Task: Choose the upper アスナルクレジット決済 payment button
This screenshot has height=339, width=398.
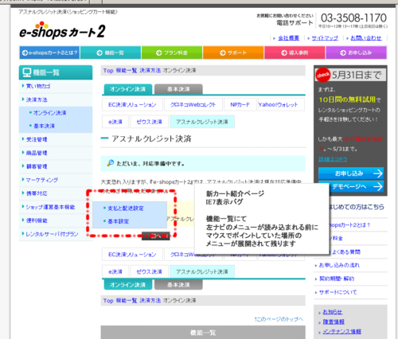Action: [x=202, y=122]
